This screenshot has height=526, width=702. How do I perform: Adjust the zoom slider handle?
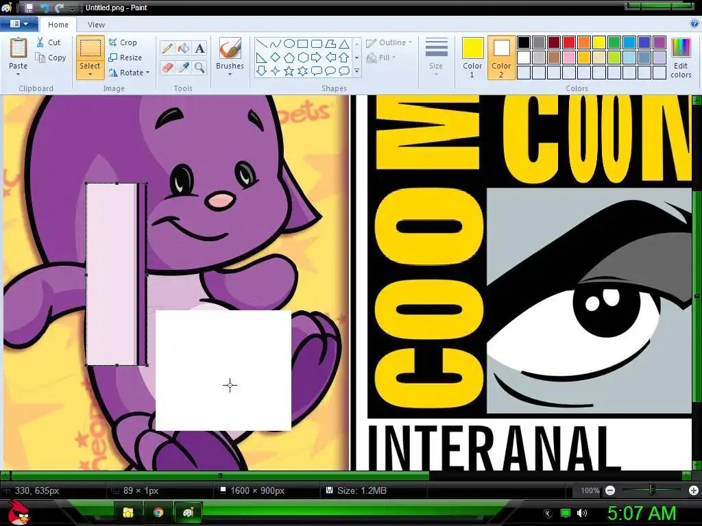click(x=653, y=490)
